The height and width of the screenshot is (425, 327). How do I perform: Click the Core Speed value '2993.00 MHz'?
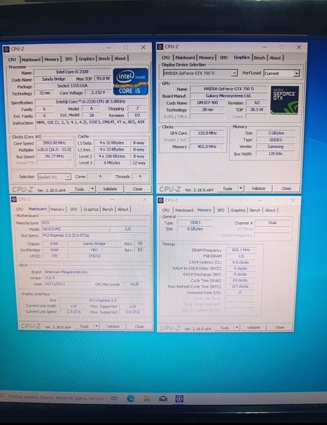(x=54, y=143)
